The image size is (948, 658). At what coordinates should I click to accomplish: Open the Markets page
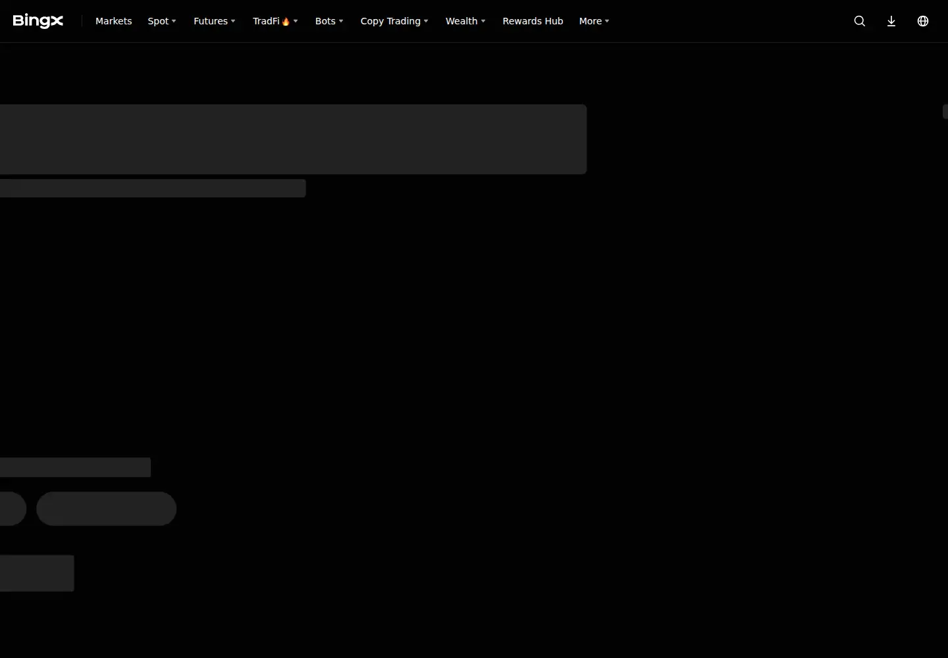coord(113,21)
